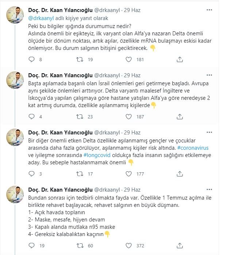This screenshot has height=255, width=238.
Task: Open more options on the #longcovid tweet
Action: (x=209, y=132)
